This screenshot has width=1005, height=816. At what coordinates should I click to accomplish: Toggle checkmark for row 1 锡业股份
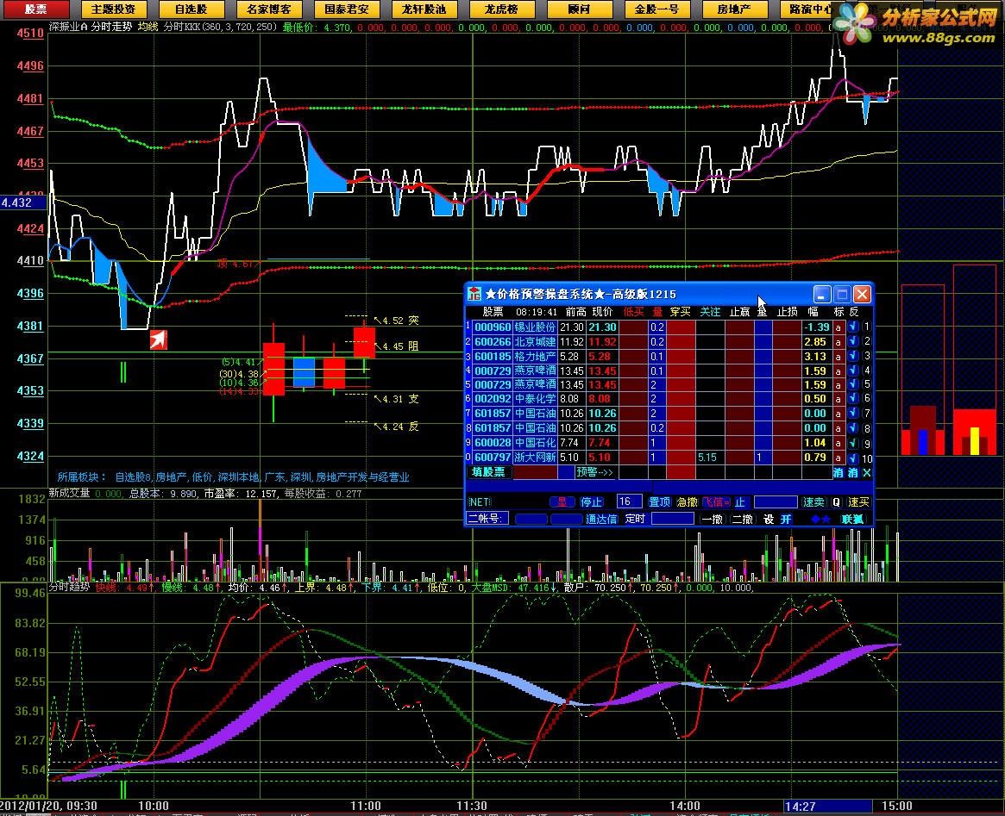point(853,327)
